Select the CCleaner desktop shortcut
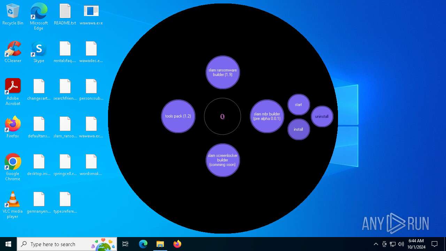446x251 pixels. coord(13,52)
